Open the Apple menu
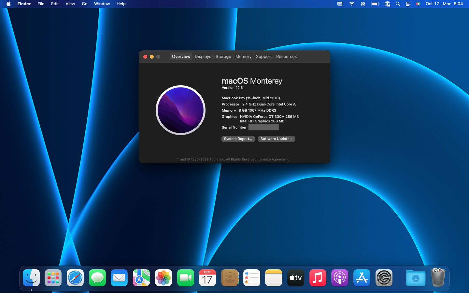Screen dimensions: 469x293 point(8,4)
